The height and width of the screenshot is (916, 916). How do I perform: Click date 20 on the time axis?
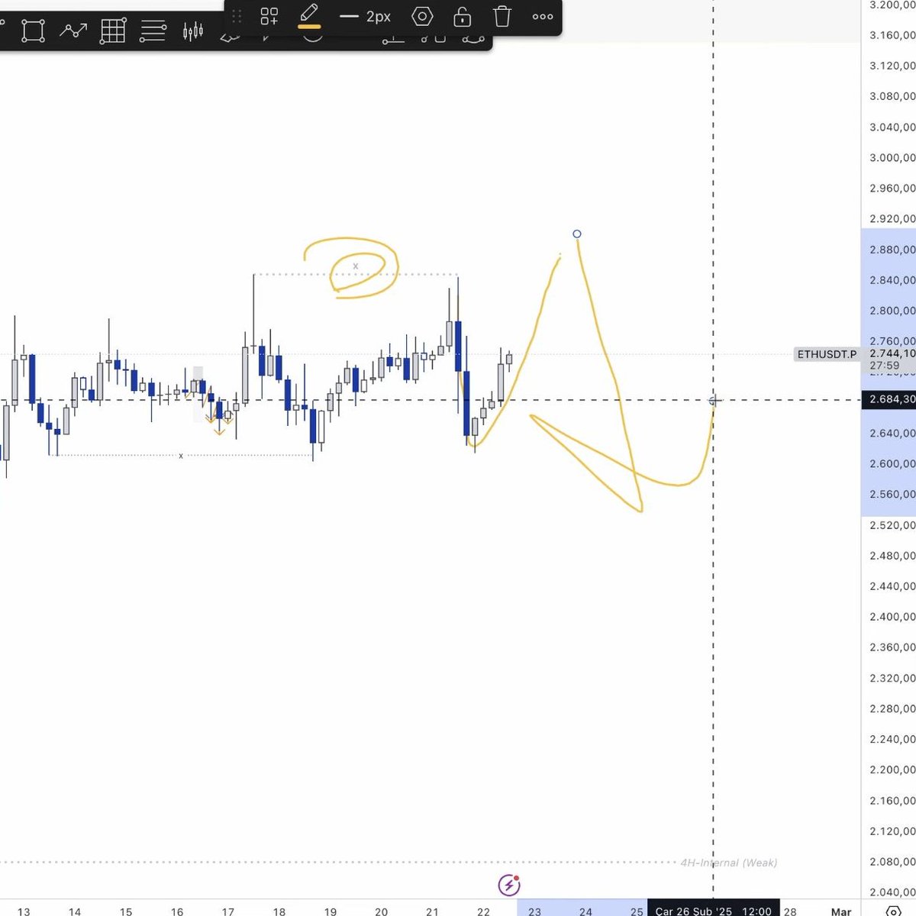click(382, 911)
